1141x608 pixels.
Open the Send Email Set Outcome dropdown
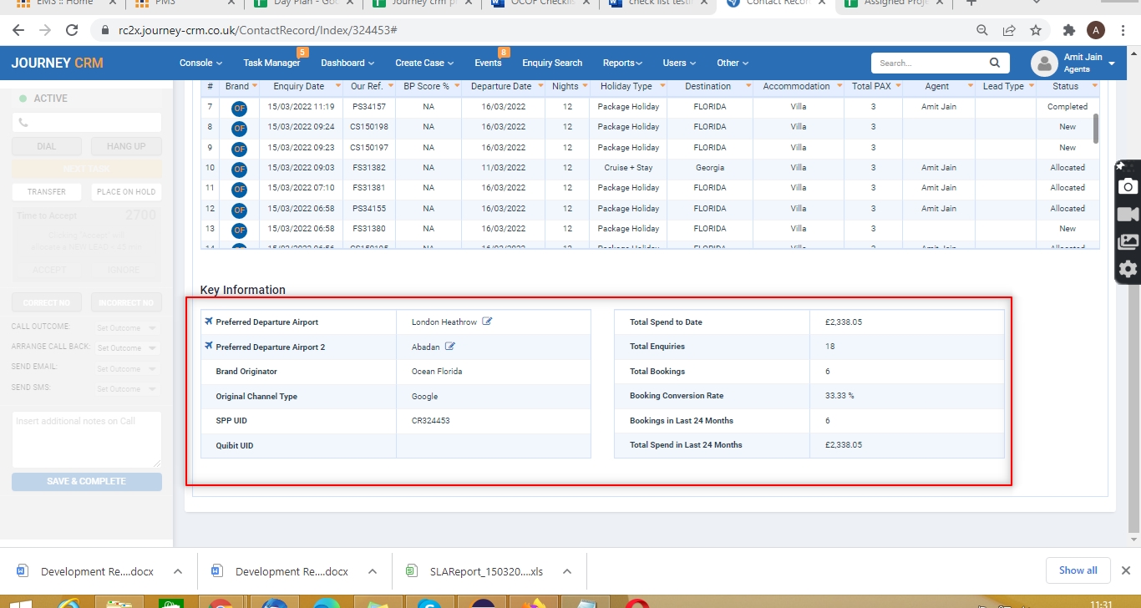pyautogui.click(x=127, y=369)
